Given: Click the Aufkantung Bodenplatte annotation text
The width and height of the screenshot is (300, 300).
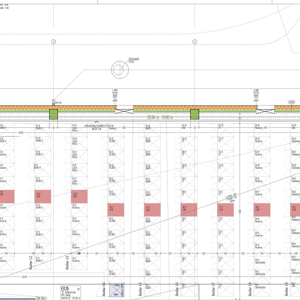Looking at the screenshot, I should click(96, 127).
